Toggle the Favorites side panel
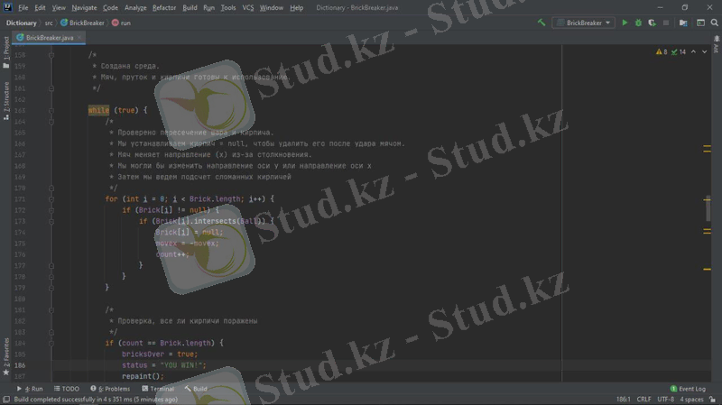Screen dimensions: 722x405 (6, 354)
